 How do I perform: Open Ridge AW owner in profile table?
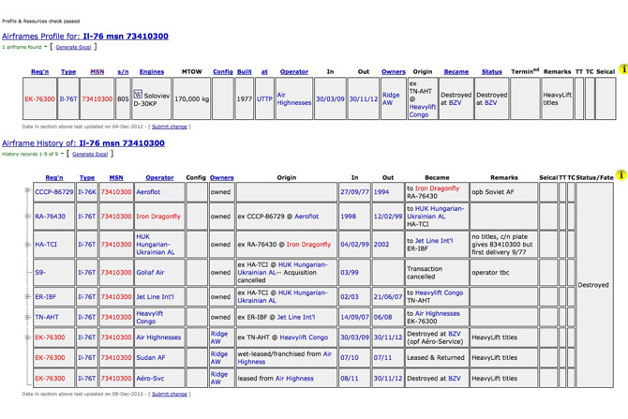pos(391,99)
